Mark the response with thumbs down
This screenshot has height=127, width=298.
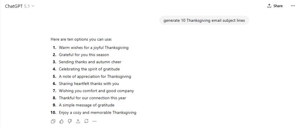tap(70, 121)
